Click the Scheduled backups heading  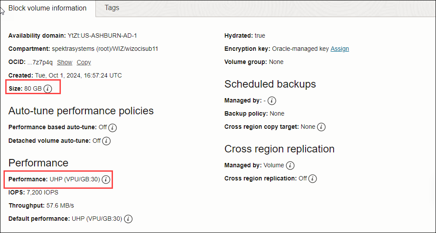[270, 84]
